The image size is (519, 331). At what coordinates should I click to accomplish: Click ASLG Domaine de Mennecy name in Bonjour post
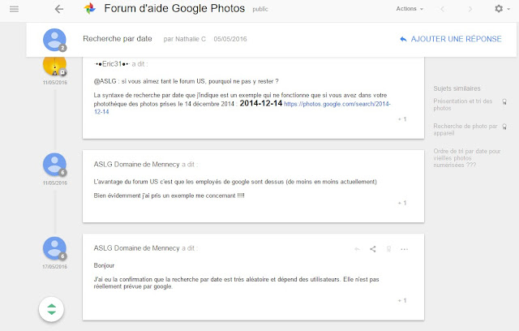pyautogui.click(x=136, y=248)
